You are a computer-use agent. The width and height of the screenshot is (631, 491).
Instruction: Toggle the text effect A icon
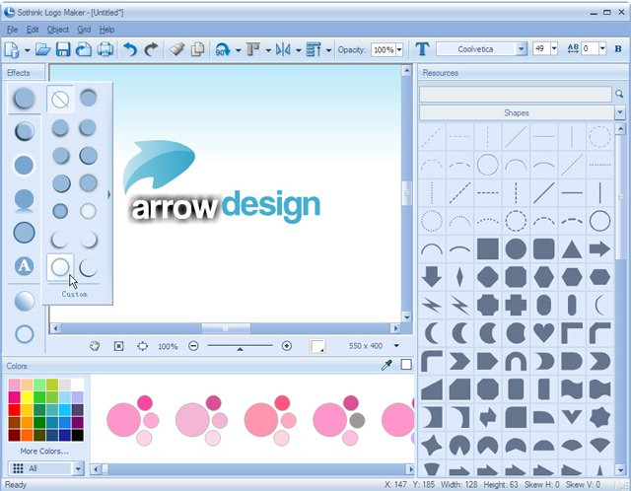click(x=24, y=266)
